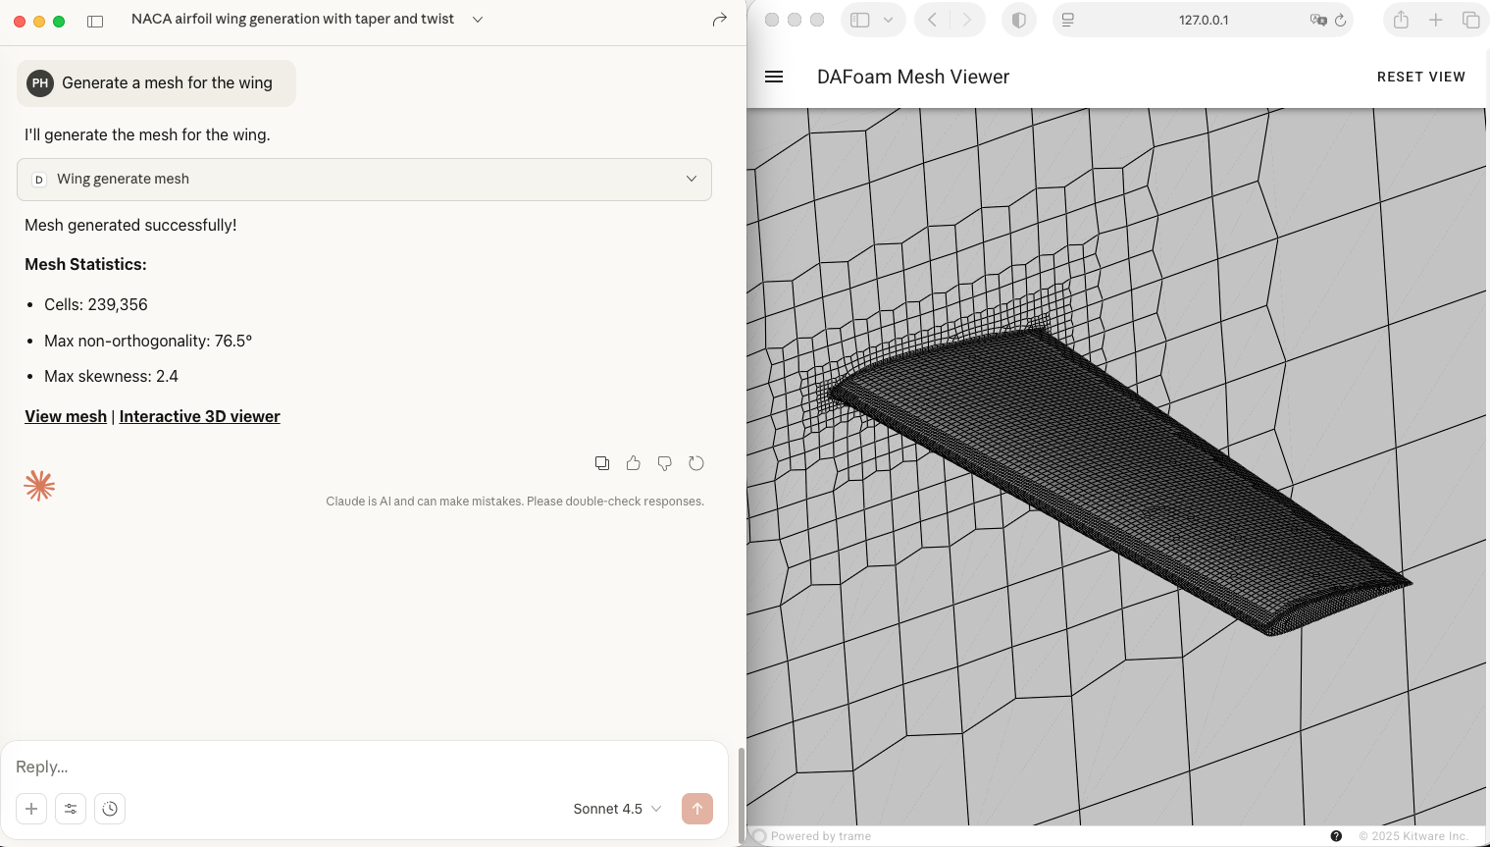Give the response a thumbs down
The height and width of the screenshot is (847, 1490).
[665, 463]
